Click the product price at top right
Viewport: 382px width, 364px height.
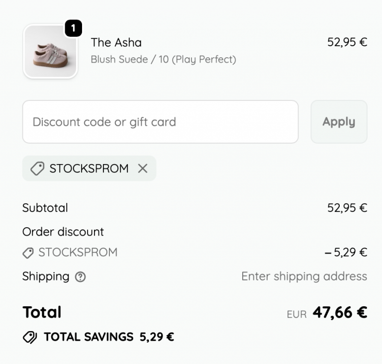[347, 42]
